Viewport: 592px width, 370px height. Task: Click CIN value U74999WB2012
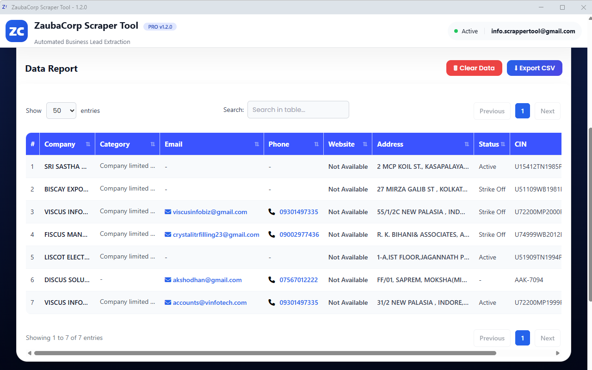tap(538, 234)
